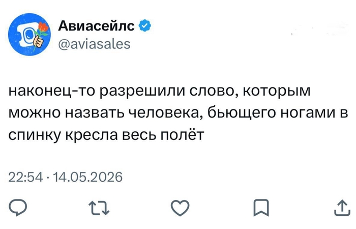Click the 22:54 post time

pos(25,177)
